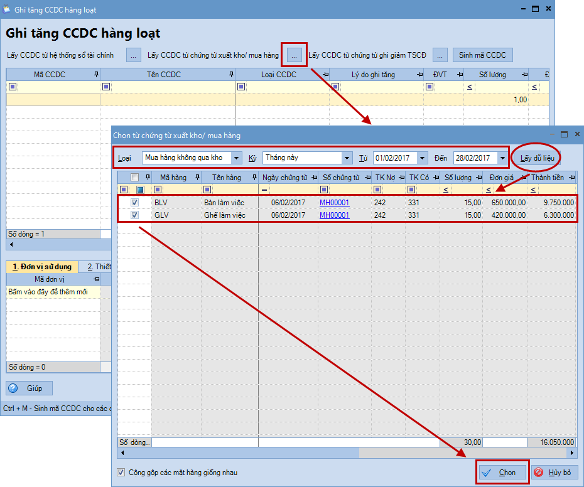Click the Sinh mã CCDC button
Image resolution: width=584 pixels, height=487 pixels.
coord(482,55)
